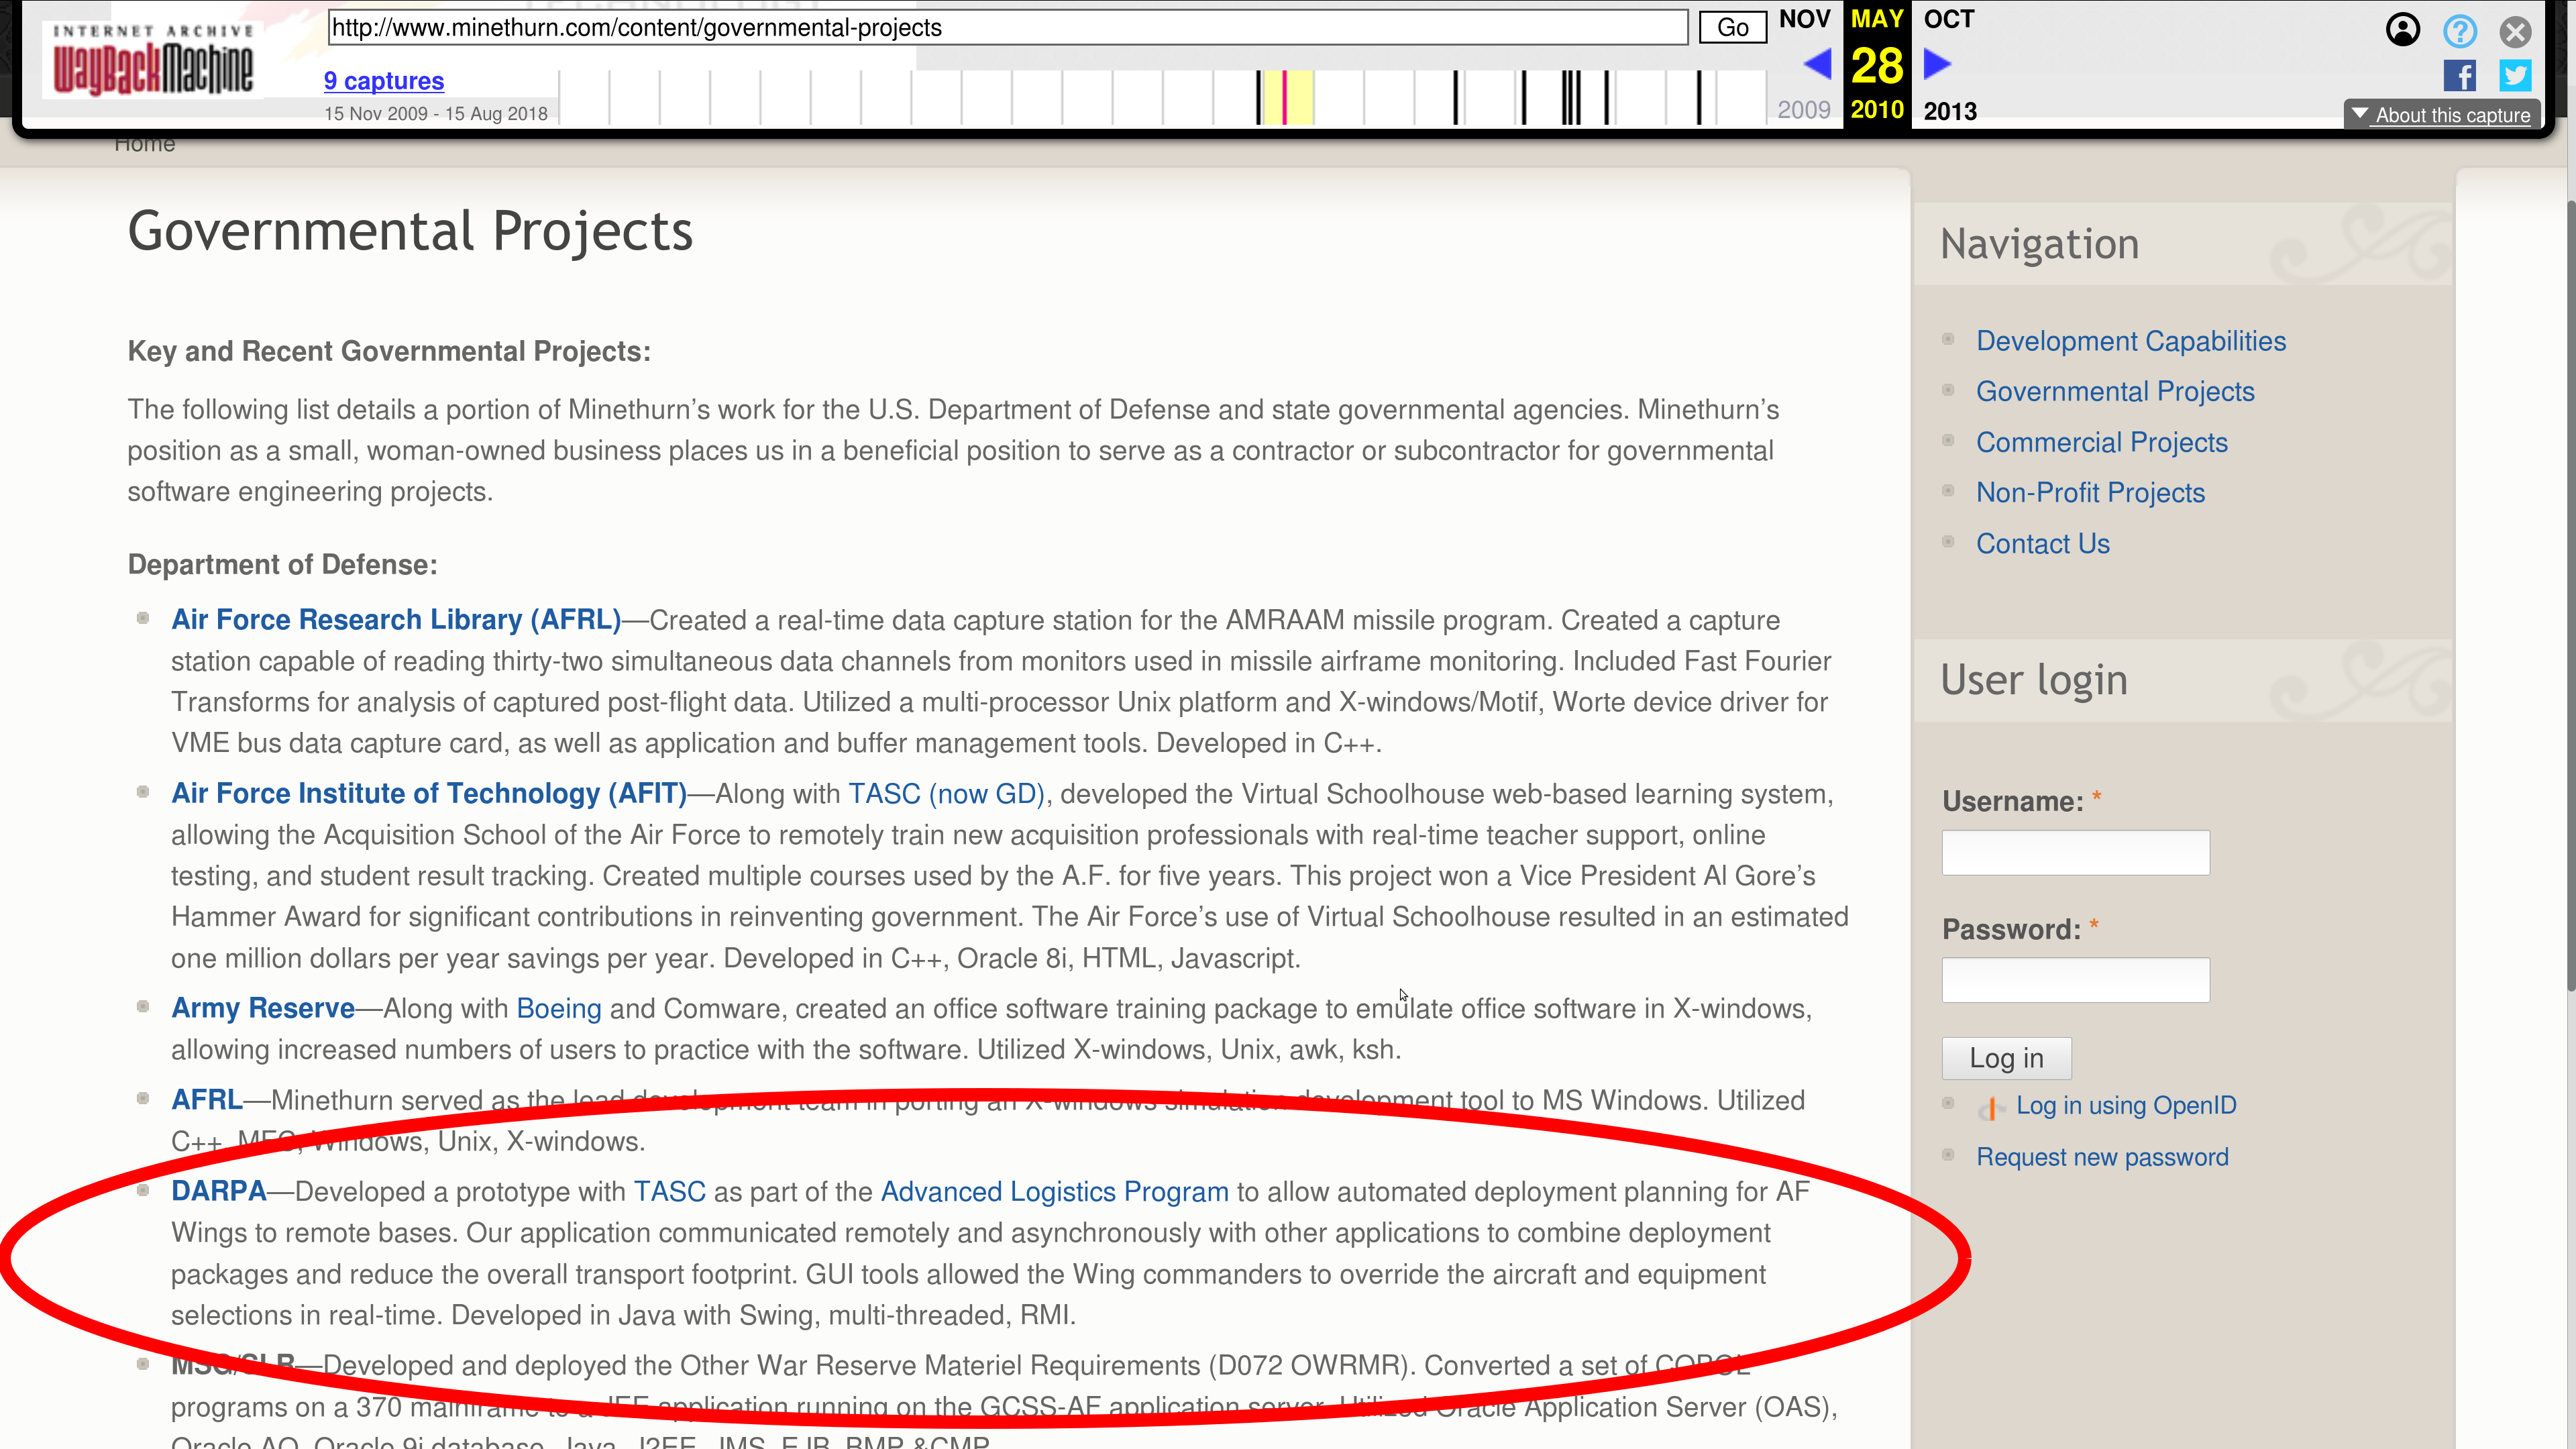
Task: Click the User login sidebar heading
Action: pos(2034,680)
